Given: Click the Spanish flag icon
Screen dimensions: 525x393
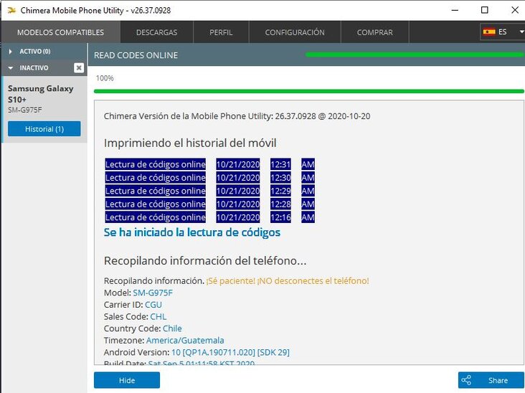Looking at the screenshot, I should click(x=489, y=32).
